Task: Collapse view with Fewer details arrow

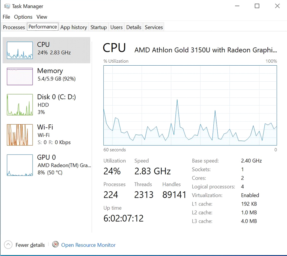Action: pos(8,245)
